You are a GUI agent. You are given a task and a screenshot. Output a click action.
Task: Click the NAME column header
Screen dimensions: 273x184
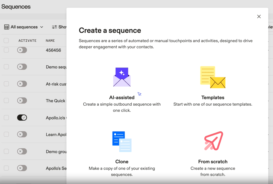50,41
